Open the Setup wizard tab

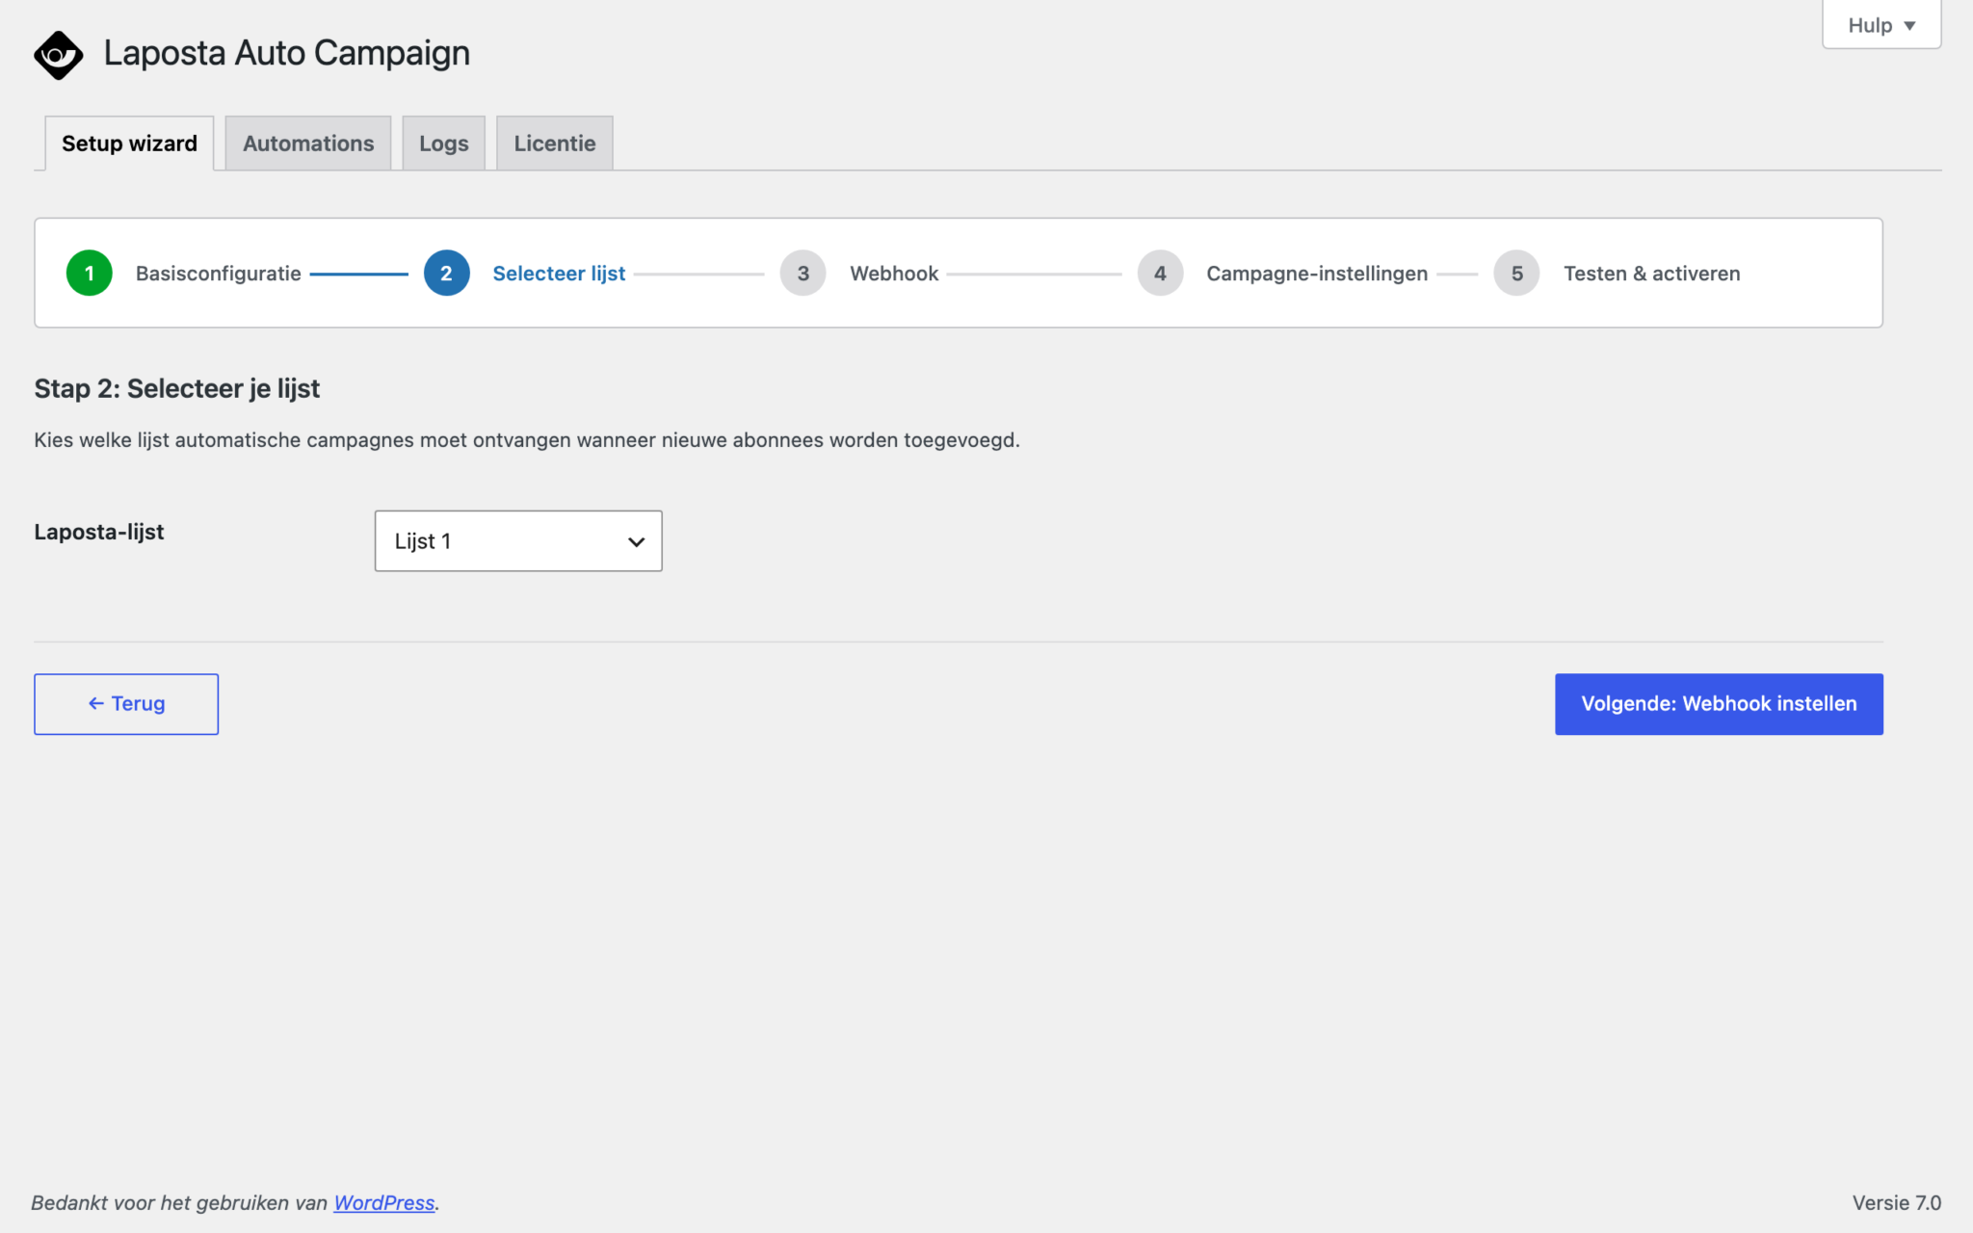pyautogui.click(x=129, y=144)
